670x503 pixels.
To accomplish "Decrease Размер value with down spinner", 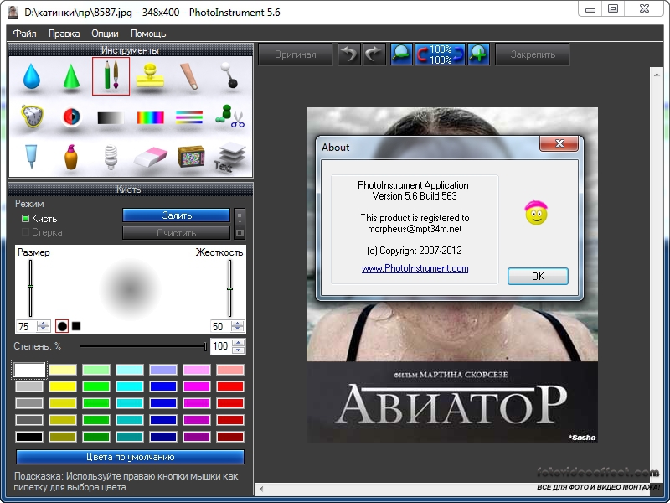I will 44,329.
